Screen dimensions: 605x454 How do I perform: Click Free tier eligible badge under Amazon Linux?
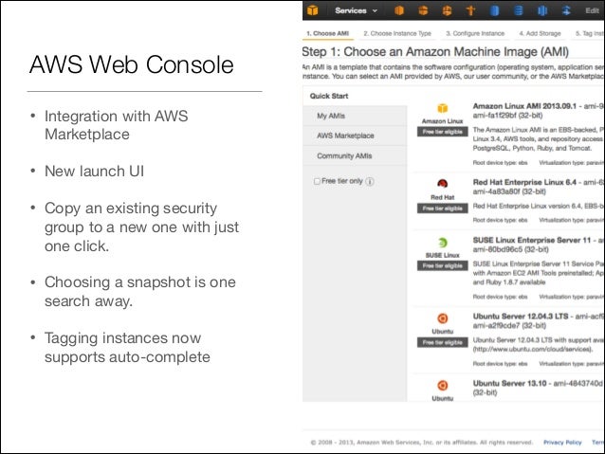coord(442,132)
